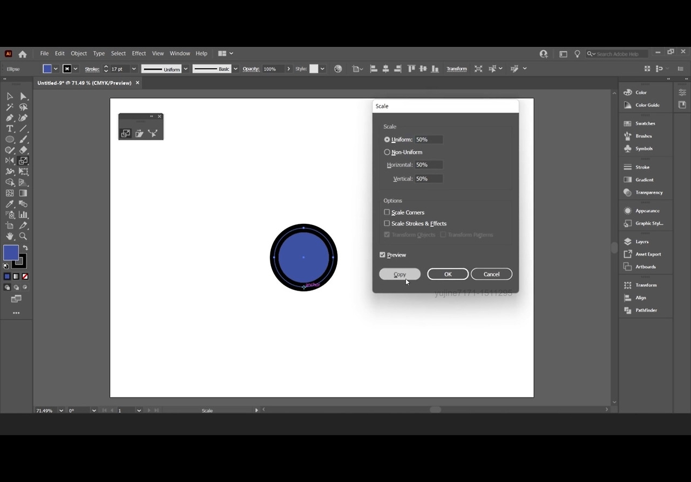Open the Object menu
This screenshot has width=691, height=482.
pos(79,53)
